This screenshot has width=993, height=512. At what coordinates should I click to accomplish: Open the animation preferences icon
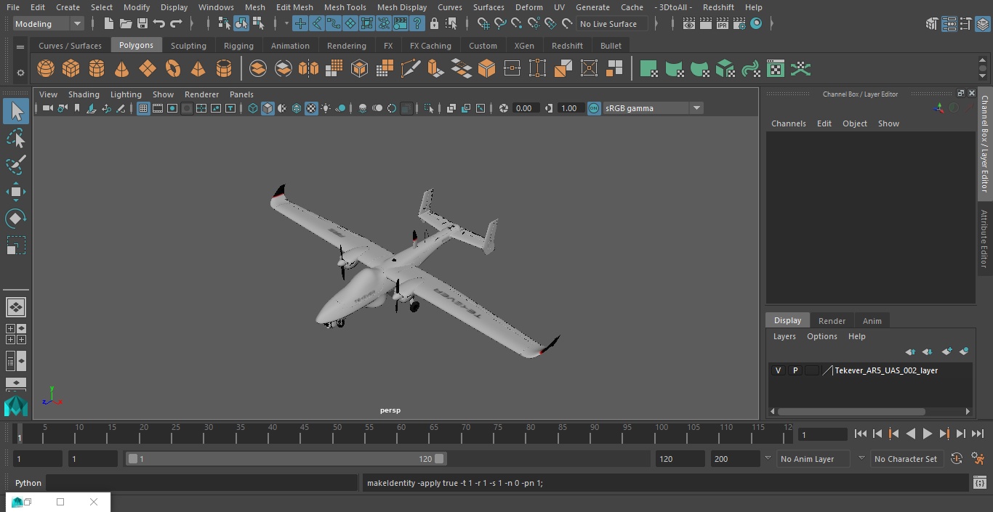[978, 459]
